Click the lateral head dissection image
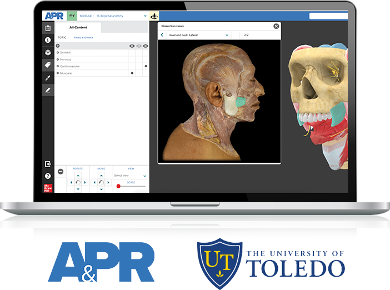 (x=219, y=101)
